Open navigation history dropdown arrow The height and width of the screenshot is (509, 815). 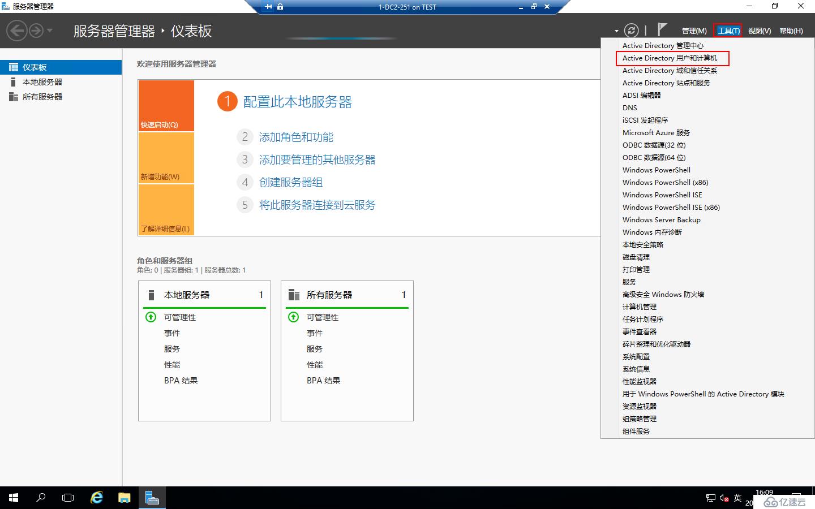tap(50, 31)
